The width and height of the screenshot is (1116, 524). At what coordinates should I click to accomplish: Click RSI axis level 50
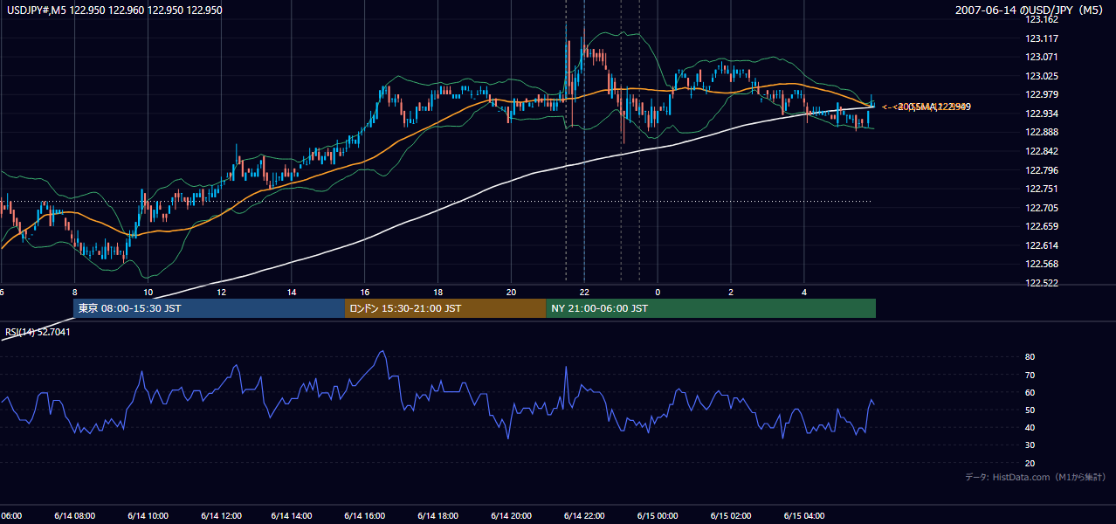click(x=1030, y=410)
